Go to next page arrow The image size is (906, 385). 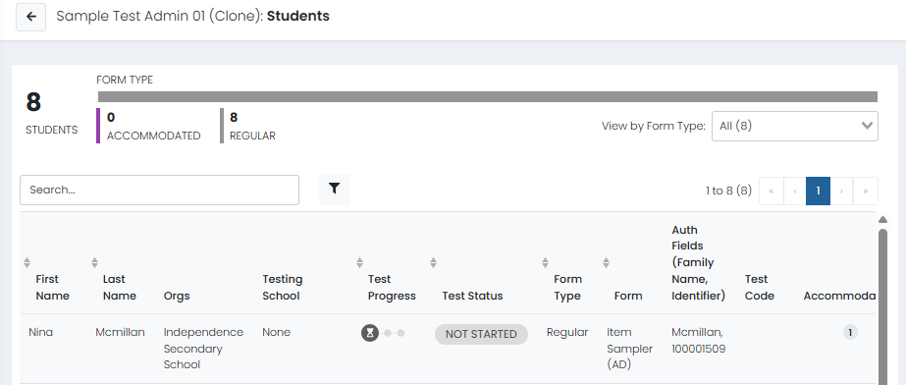(842, 191)
